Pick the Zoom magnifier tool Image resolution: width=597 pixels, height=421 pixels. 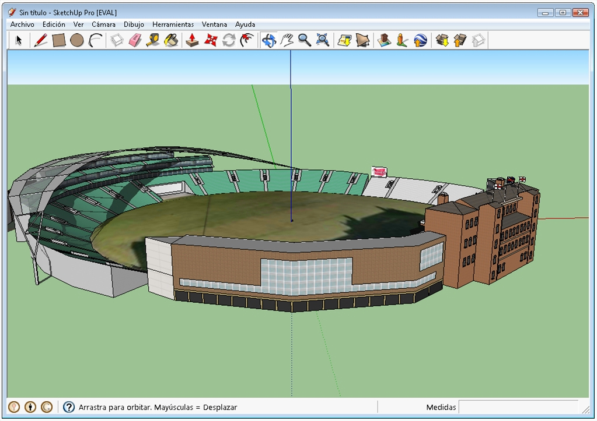coord(304,40)
